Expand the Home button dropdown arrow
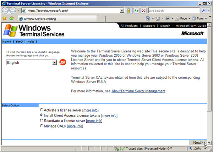 coord(153,18)
